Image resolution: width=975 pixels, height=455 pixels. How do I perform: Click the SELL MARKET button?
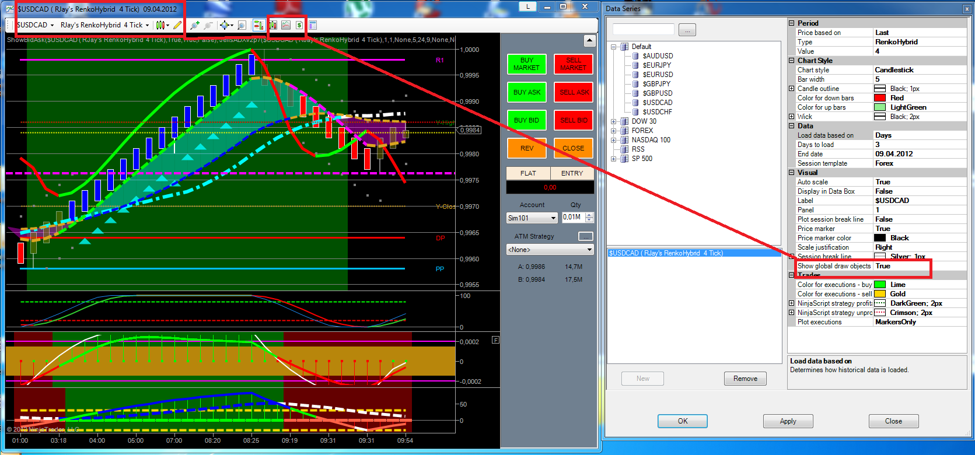click(x=574, y=64)
